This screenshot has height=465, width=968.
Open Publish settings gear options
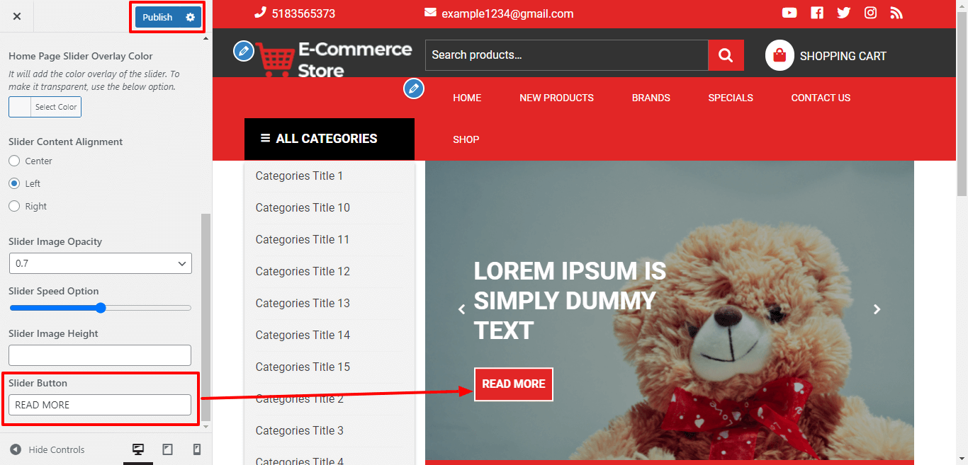pyautogui.click(x=190, y=17)
